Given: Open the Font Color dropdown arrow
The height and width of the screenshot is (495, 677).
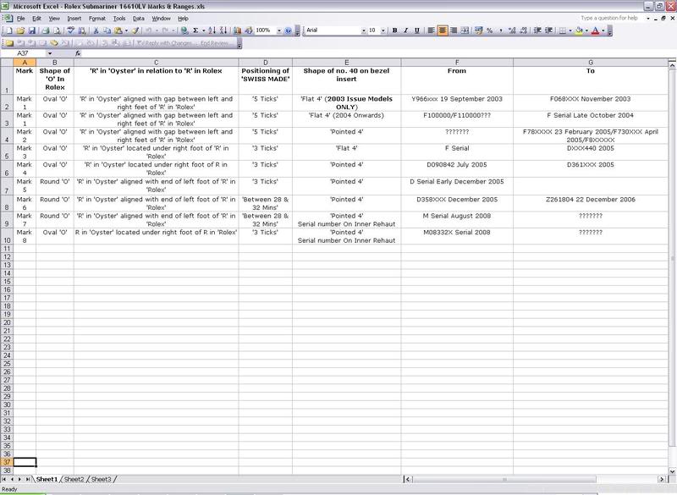Looking at the screenshot, I should [603, 30].
